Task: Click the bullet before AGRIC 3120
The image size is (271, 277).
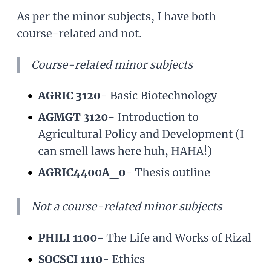Action: [x=30, y=96]
